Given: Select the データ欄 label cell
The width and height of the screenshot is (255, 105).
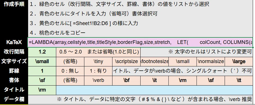Looking at the screenshot, I should (14, 99).
